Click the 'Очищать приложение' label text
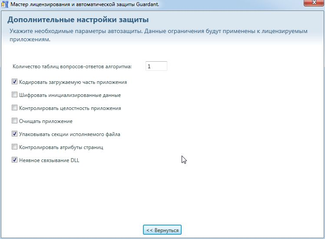 tap(46, 121)
